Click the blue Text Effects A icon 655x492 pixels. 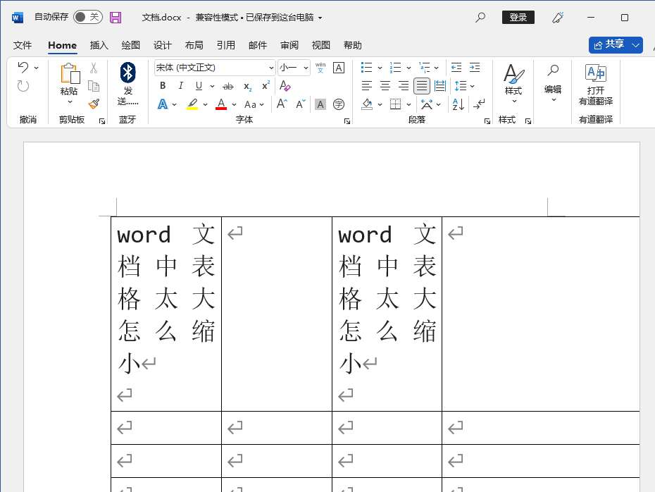click(163, 104)
